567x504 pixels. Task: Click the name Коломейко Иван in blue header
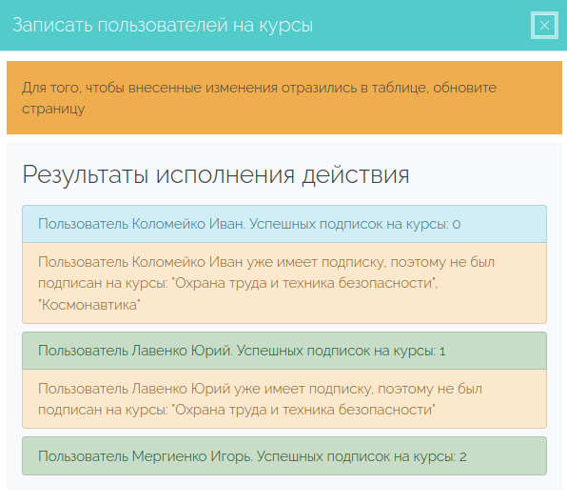point(188,224)
